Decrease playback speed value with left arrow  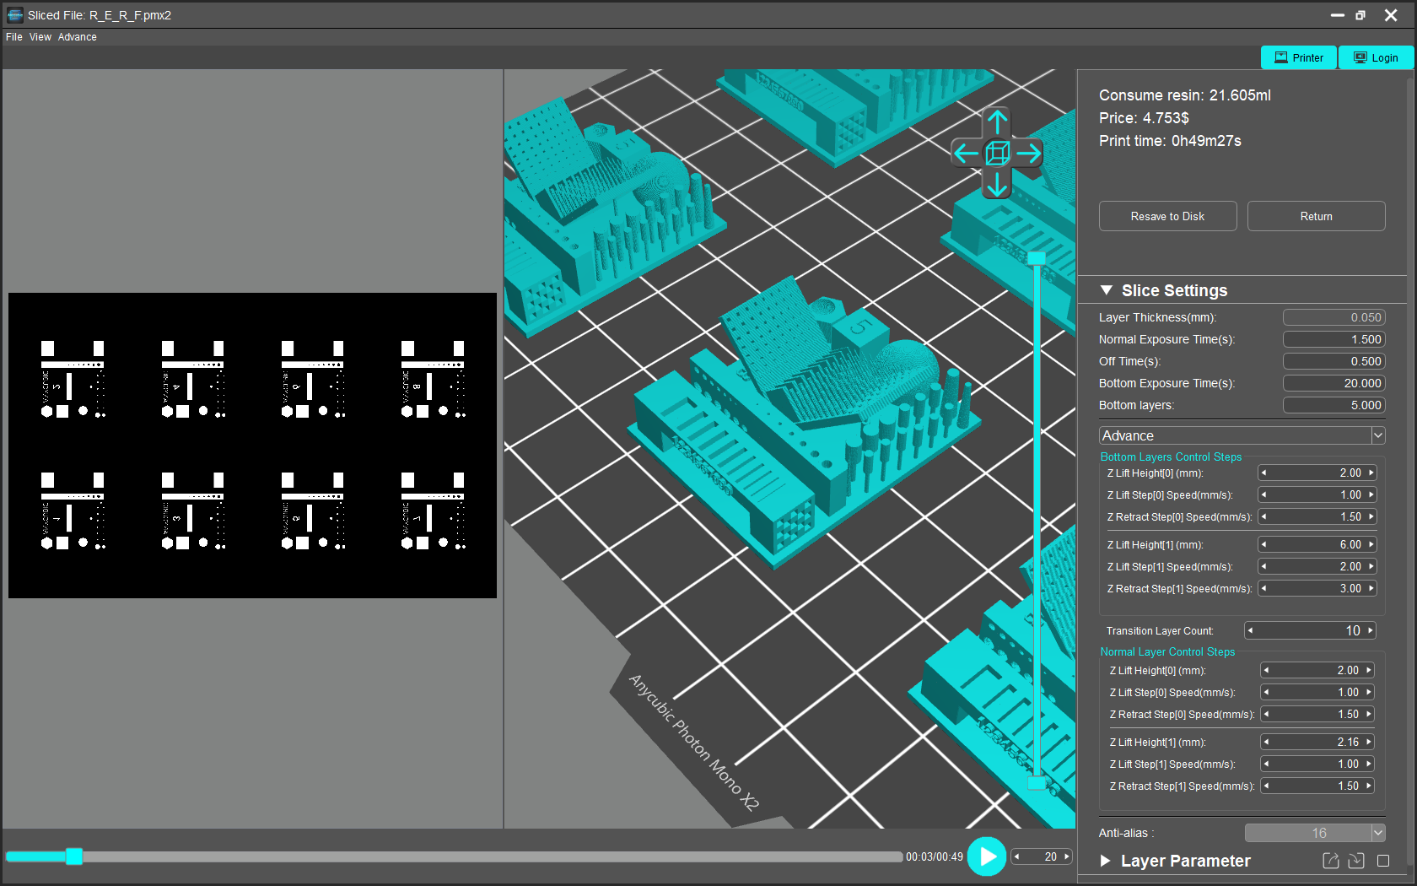pyautogui.click(x=1017, y=856)
